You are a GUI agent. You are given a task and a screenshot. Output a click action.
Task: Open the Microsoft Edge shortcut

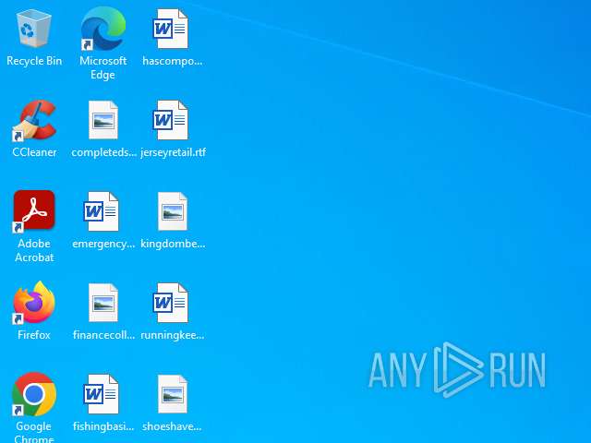click(103, 29)
